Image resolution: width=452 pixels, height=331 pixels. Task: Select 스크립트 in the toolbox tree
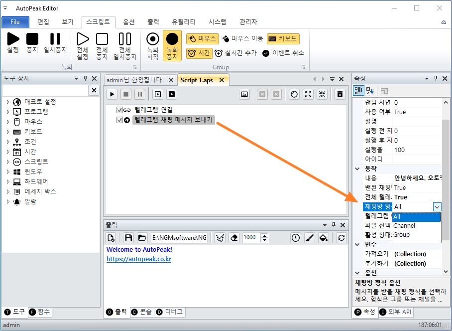[x=36, y=162]
